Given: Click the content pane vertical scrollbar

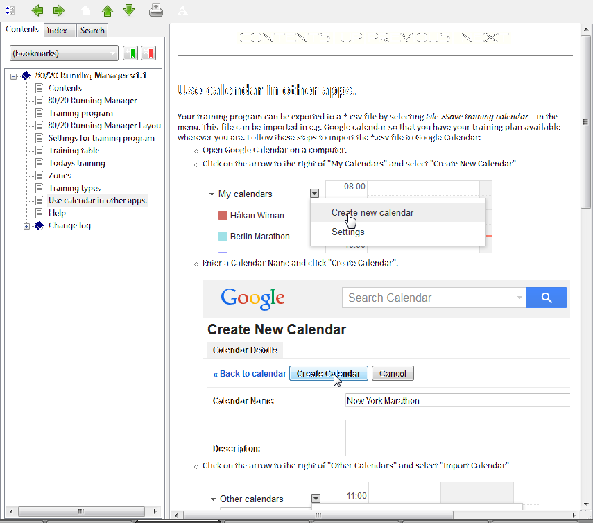Looking at the screenshot, I should [x=587, y=277].
